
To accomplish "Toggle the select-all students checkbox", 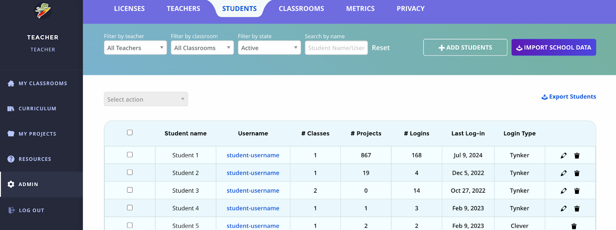I will pos(130,133).
